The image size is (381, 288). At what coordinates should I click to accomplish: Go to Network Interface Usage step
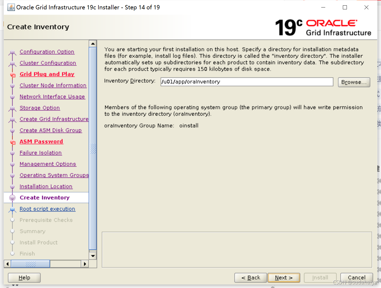(52, 96)
